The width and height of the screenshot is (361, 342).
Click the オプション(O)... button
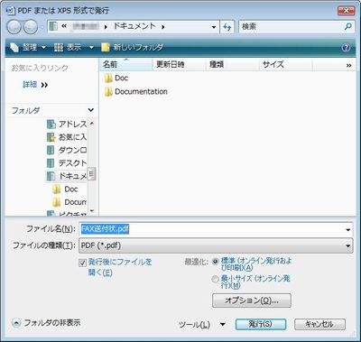click(x=252, y=300)
